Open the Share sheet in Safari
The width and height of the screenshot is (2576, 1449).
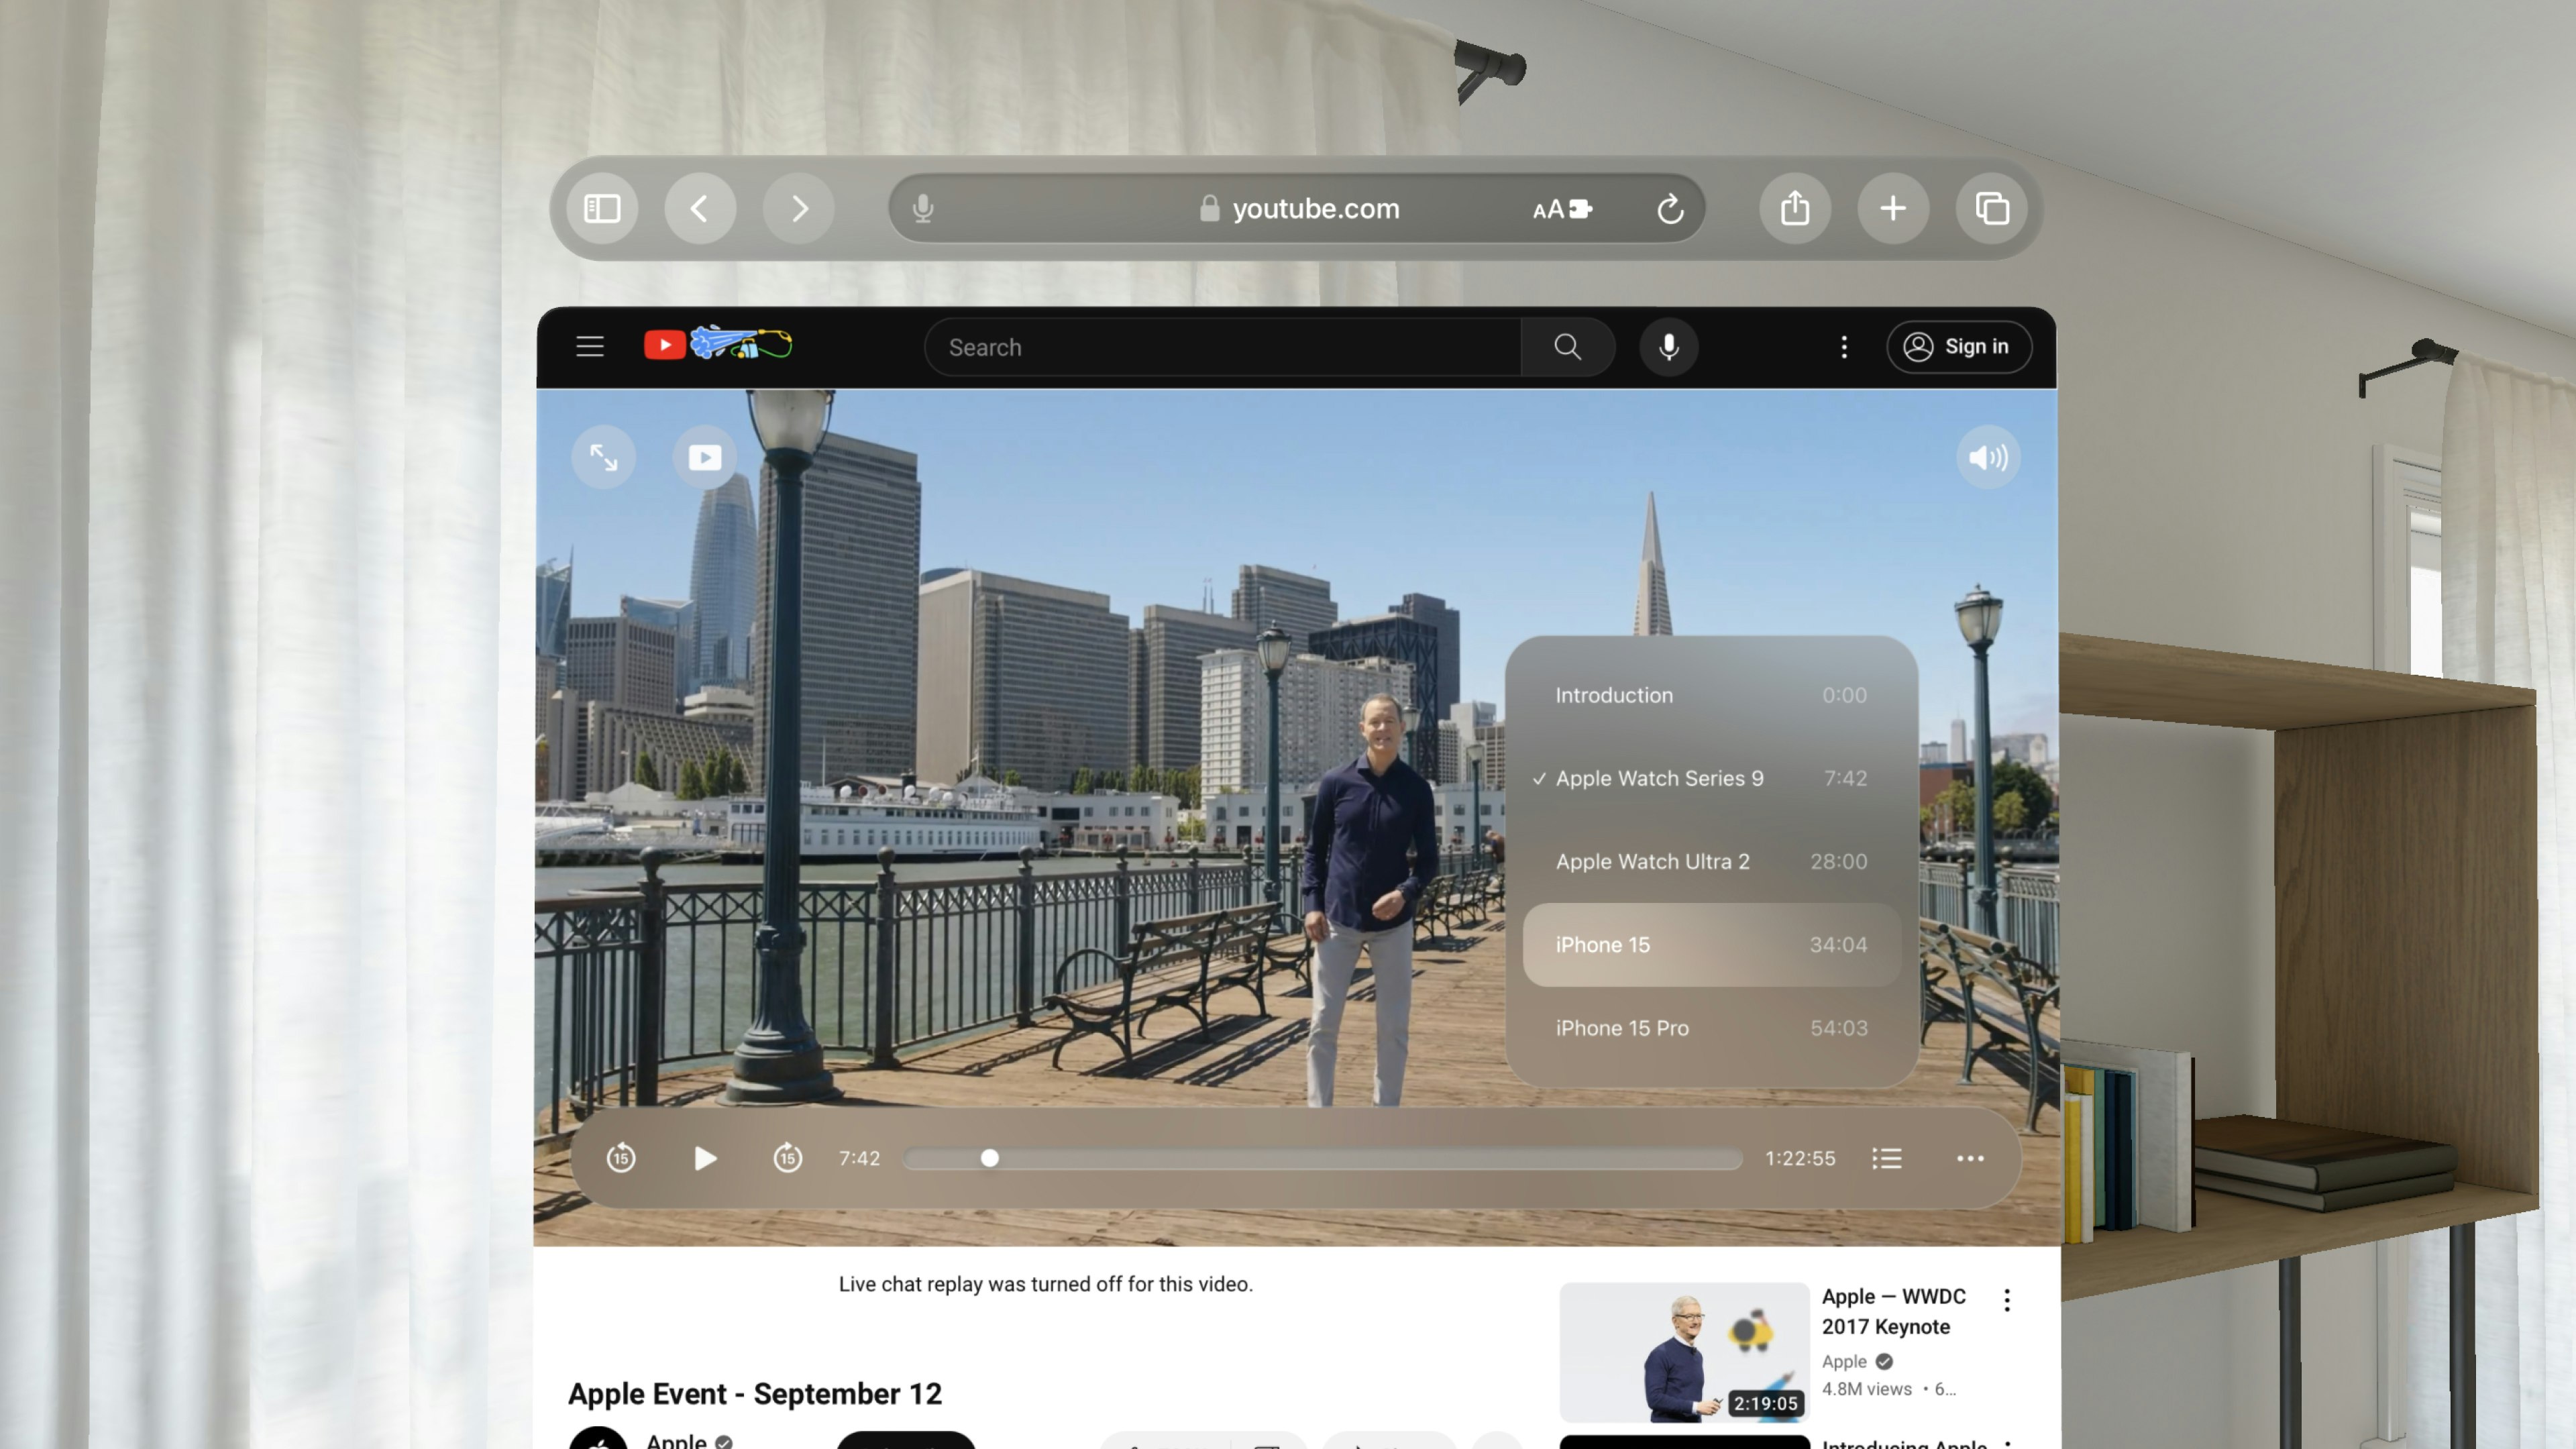1795,208
